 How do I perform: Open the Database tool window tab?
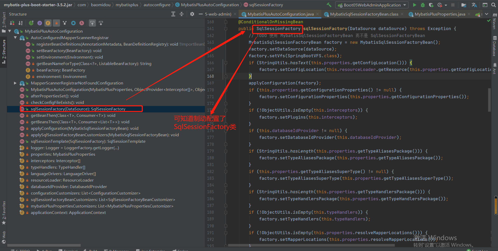(494, 46)
